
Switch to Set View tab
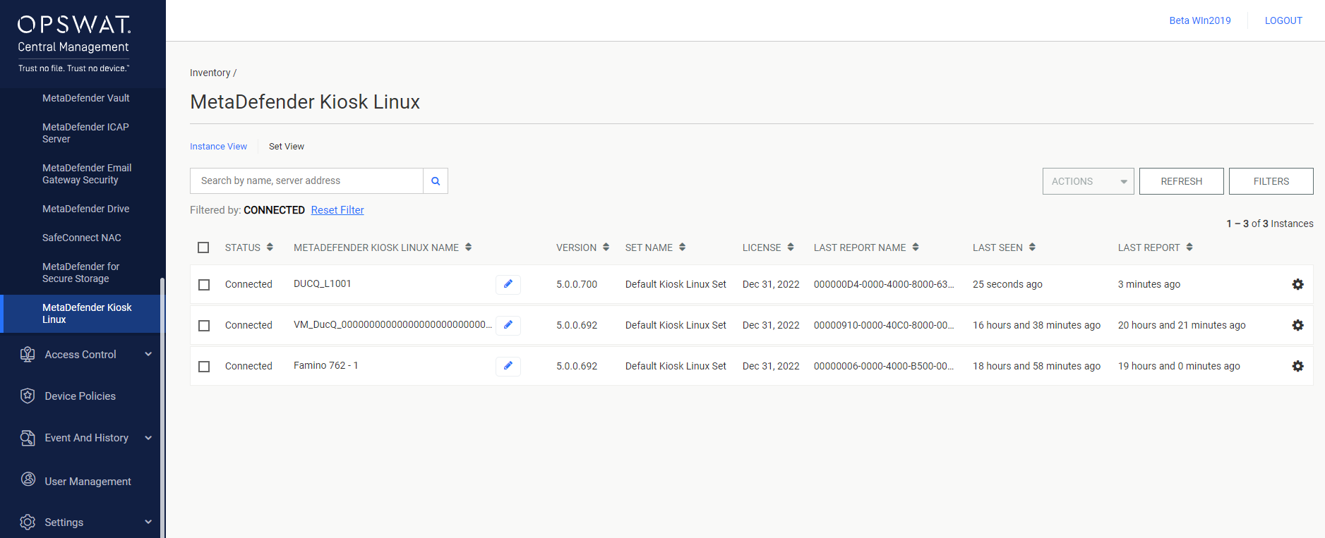click(x=287, y=147)
